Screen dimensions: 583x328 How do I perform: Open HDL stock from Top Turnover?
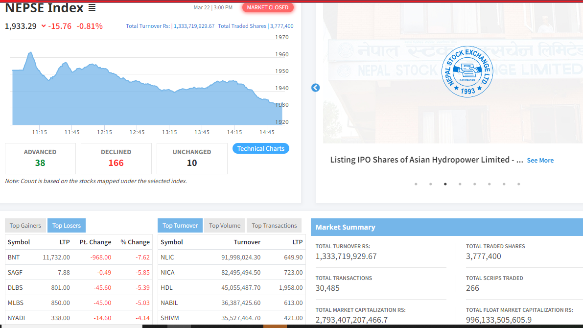pos(166,288)
